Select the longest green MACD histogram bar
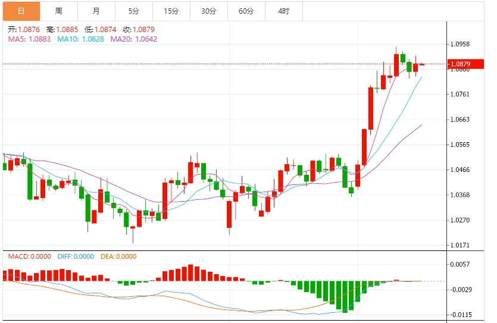Image resolution: width=497 pixels, height=323 pixels. pos(345,296)
